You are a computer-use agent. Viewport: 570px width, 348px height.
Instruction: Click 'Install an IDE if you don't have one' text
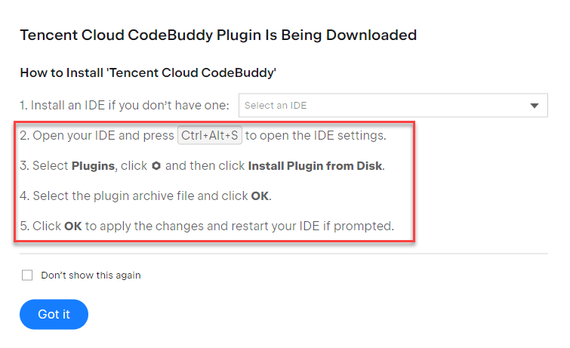(x=125, y=106)
